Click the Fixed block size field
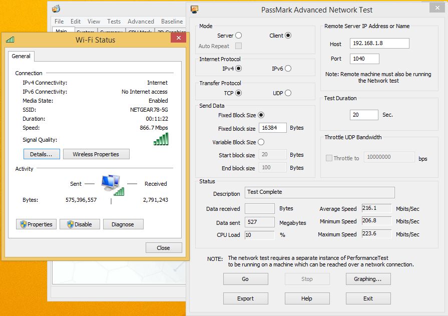The image size is (448, 316). tap(273, 128)
